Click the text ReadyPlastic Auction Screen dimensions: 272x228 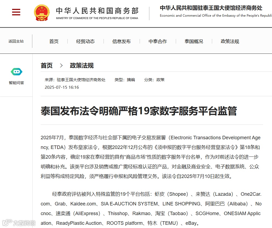[79, 223]
